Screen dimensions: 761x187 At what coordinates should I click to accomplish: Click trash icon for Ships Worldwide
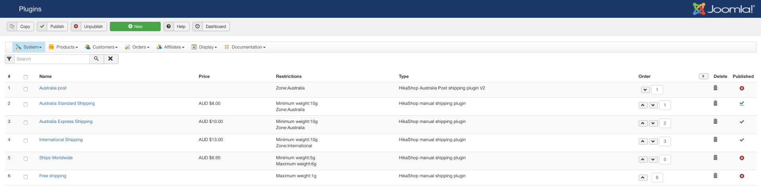[715, 157]
